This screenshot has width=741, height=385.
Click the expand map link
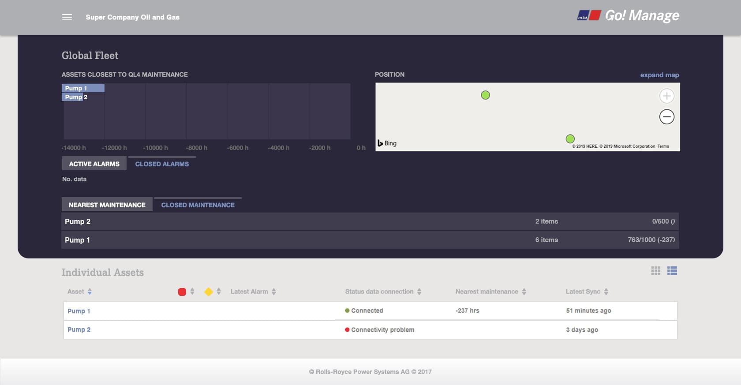click(659, 75)
